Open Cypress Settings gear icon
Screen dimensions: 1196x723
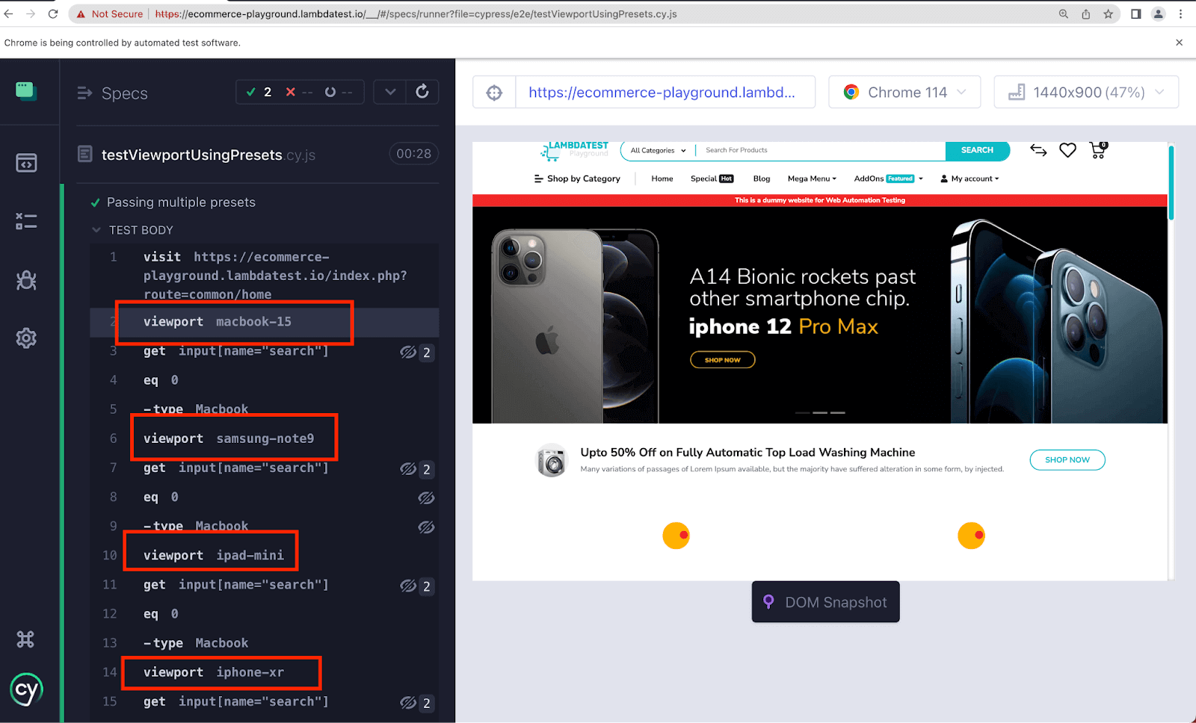click(x=26, y=338)
